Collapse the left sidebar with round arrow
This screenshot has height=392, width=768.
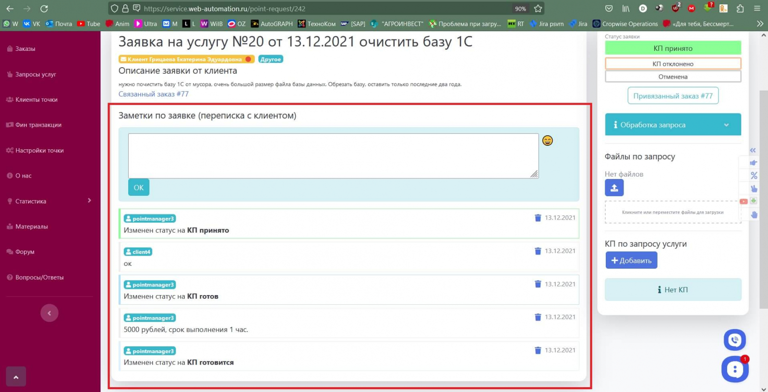49,313
